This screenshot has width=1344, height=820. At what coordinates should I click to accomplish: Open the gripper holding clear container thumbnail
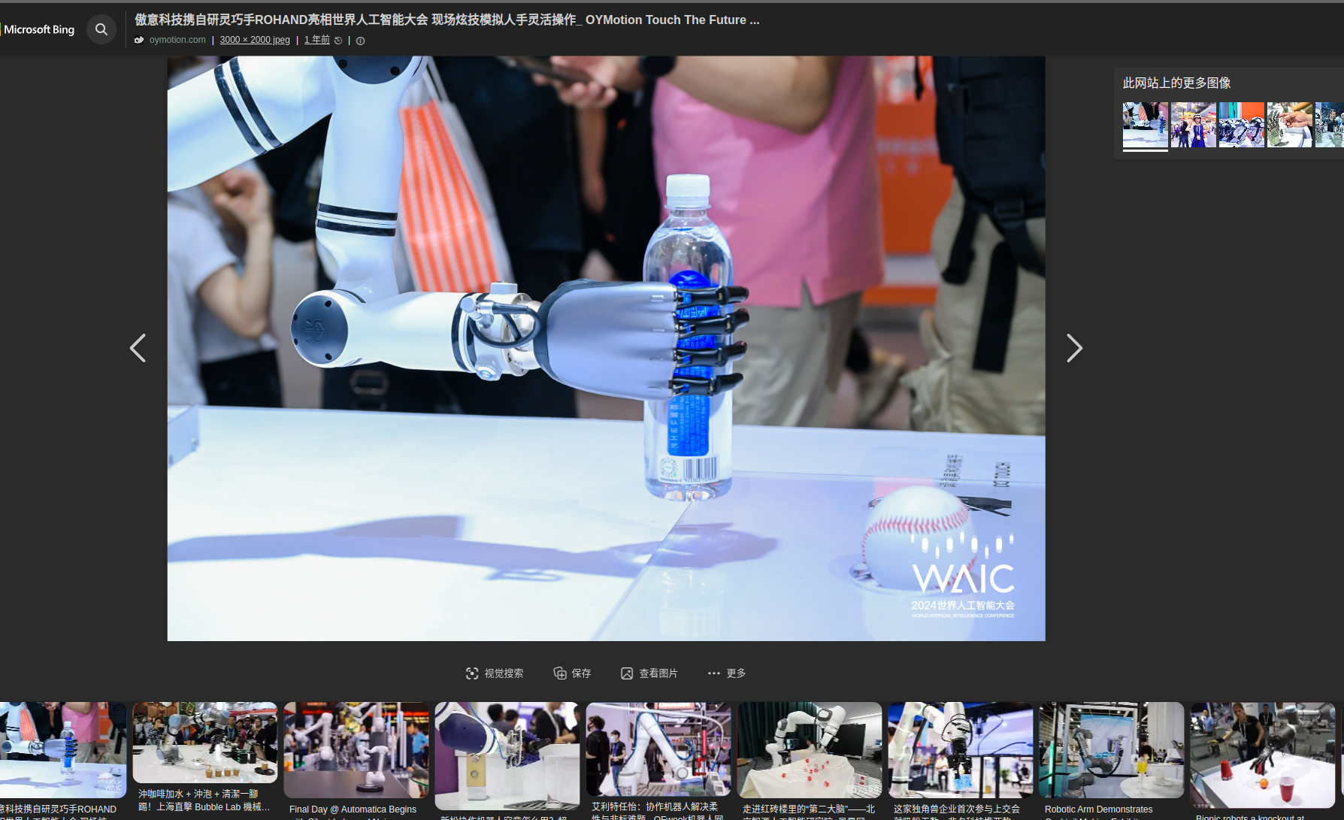(x=507, y=755)
